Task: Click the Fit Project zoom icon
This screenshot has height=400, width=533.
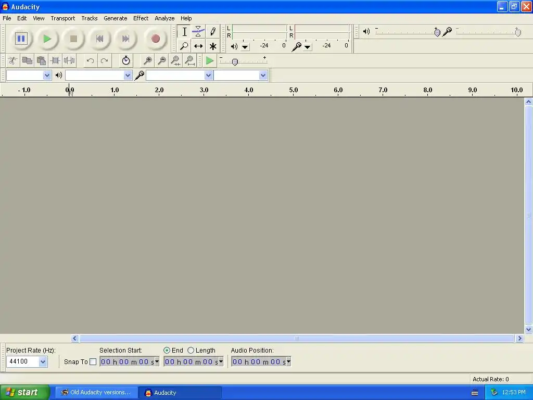Action: pos(189,61)
